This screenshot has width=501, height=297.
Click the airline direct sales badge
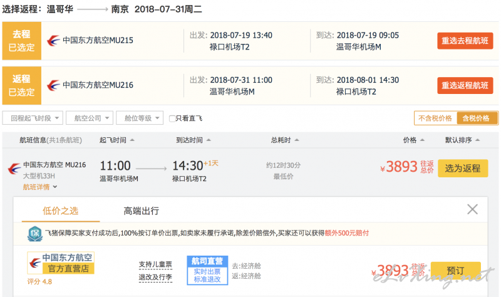pyautogui.click(x=207, y=270)
